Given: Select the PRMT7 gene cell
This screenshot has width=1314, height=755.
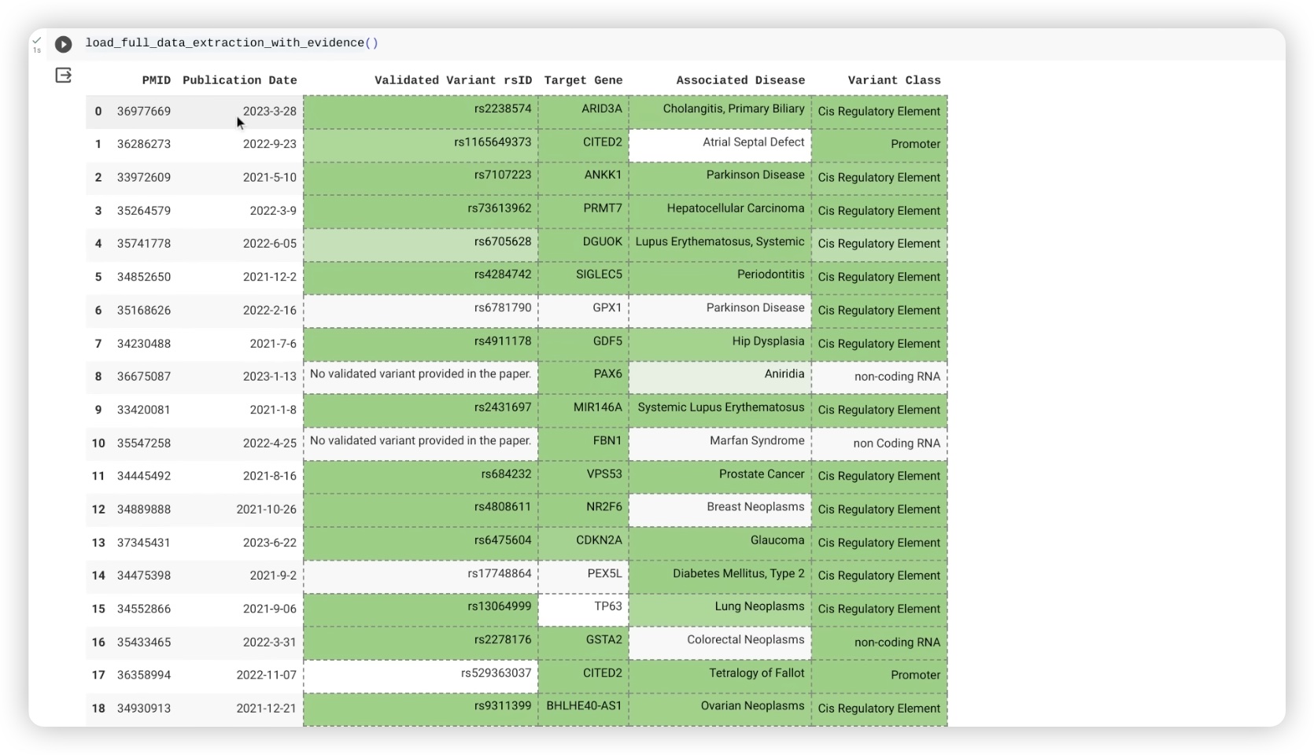Looking at the screenshot, I should point(584,212).
